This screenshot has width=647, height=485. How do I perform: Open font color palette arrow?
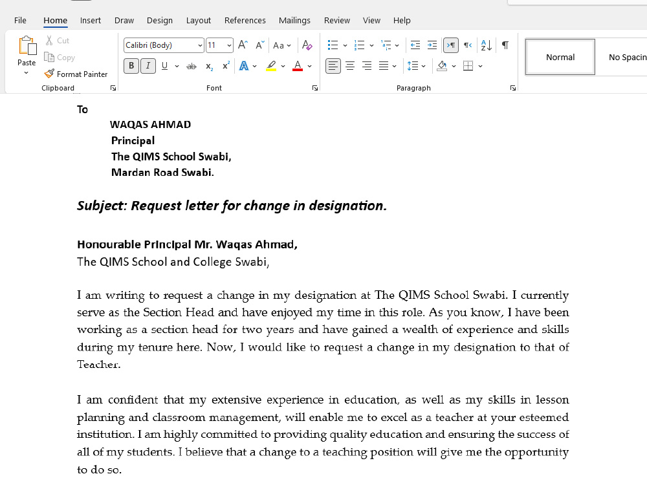309,66
